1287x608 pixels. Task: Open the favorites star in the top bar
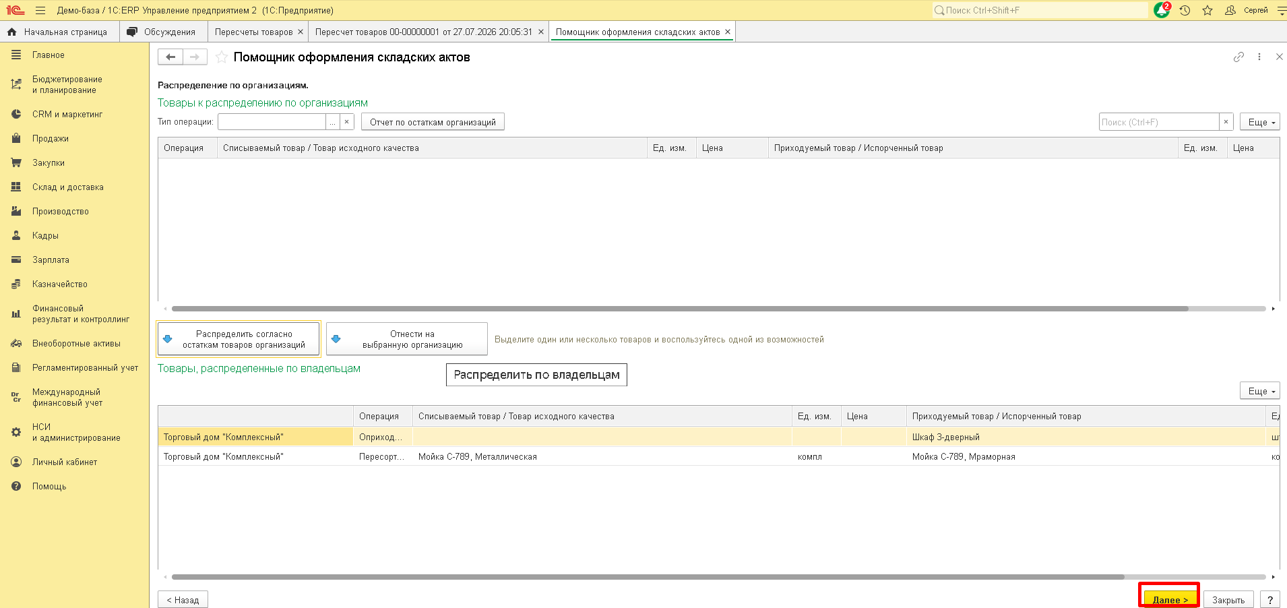point(1207,10)
